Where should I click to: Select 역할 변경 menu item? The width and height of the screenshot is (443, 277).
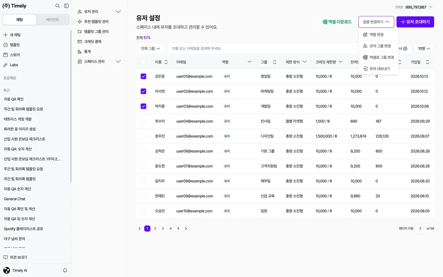point(378,35)
